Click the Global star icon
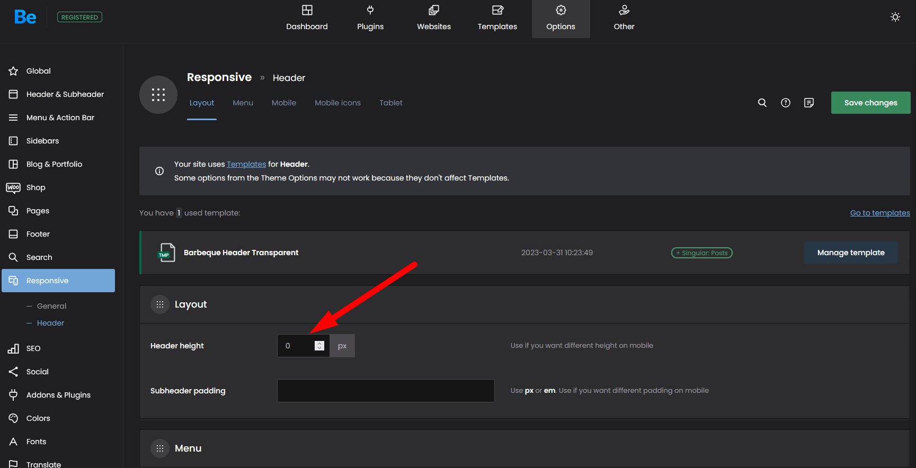Viewport: 916px width, 468px height. (x=13, y=71)
